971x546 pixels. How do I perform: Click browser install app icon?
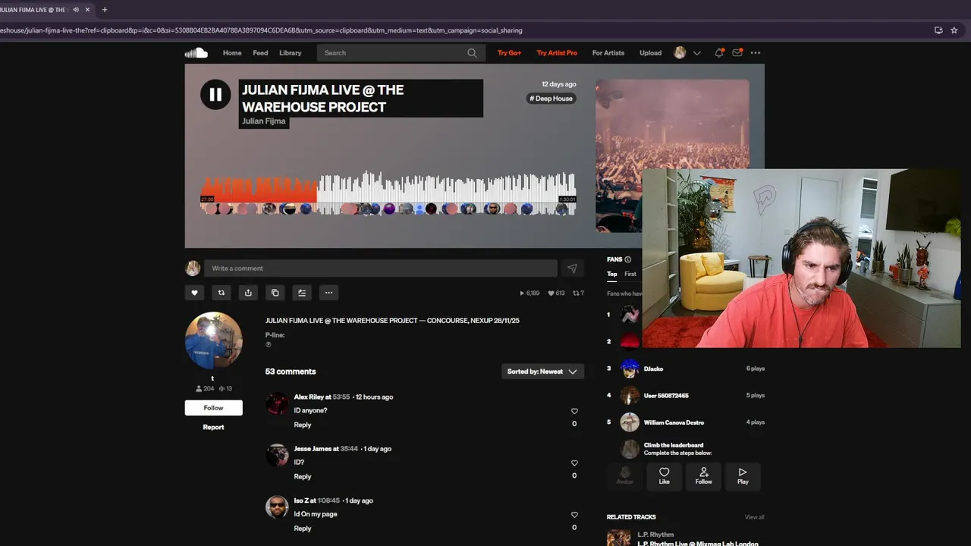tap(938, 30)
